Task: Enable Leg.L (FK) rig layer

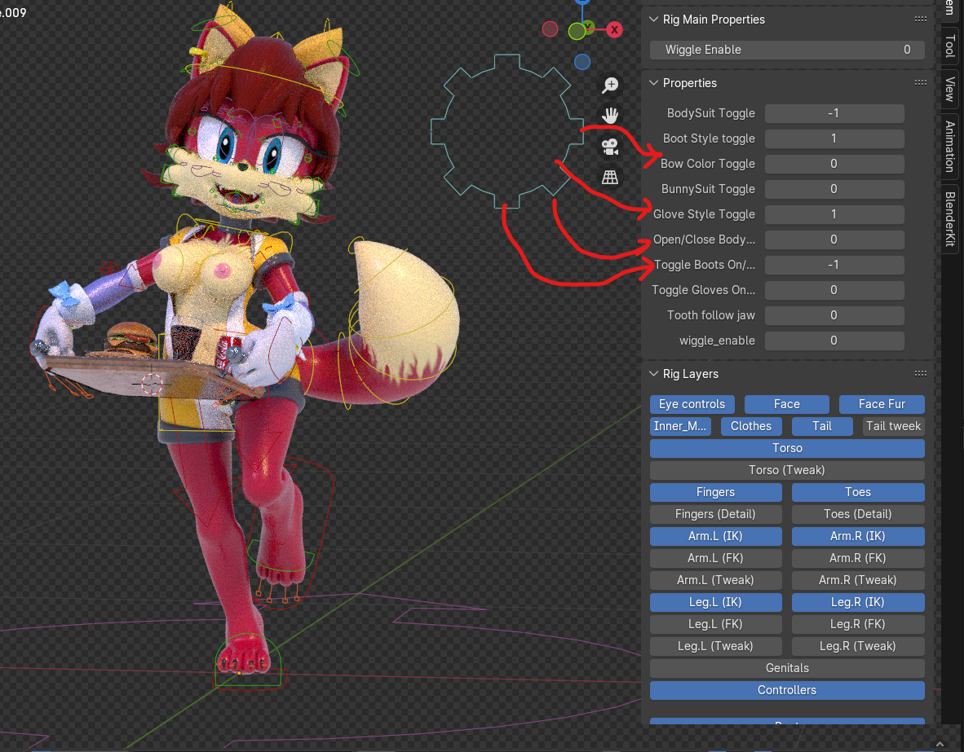Action: (x=715, y=624)
